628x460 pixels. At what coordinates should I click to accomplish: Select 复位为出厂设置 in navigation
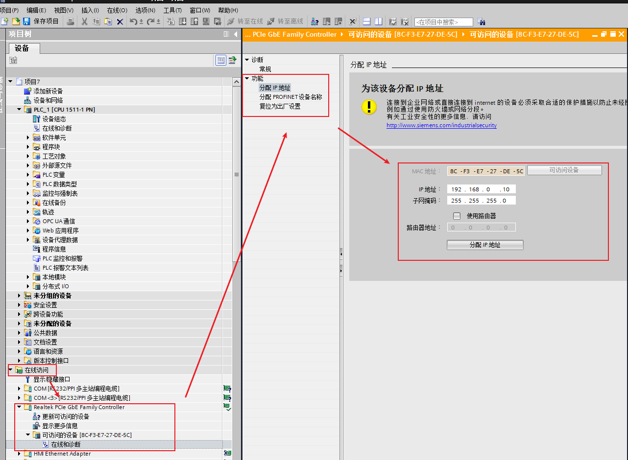coord(280,106)
